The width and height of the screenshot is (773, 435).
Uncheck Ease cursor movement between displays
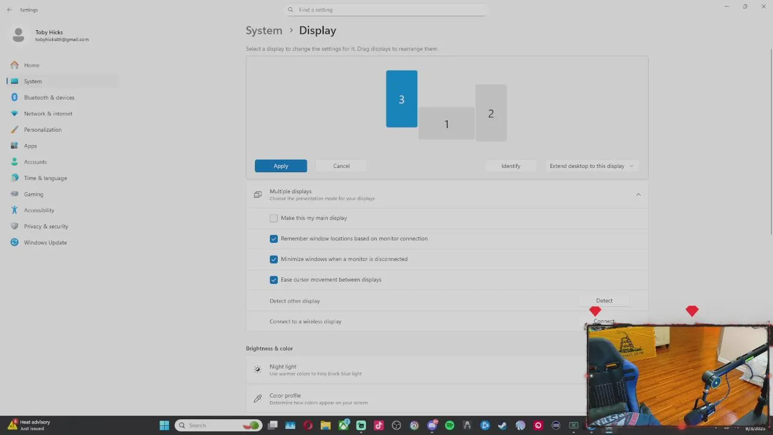coord(274,280)
